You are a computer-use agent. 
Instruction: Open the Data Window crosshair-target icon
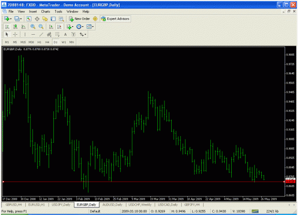point(37,19)
